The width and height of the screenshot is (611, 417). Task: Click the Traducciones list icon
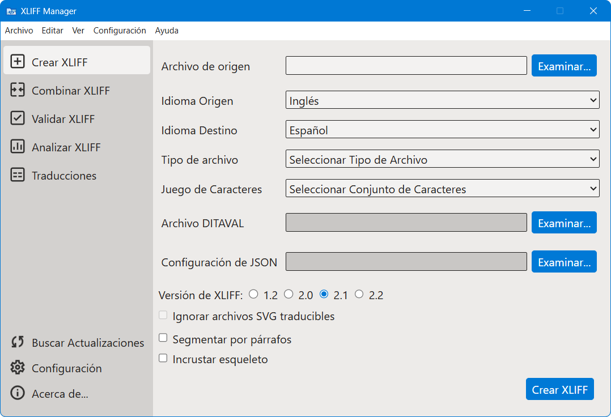(18, 175)
